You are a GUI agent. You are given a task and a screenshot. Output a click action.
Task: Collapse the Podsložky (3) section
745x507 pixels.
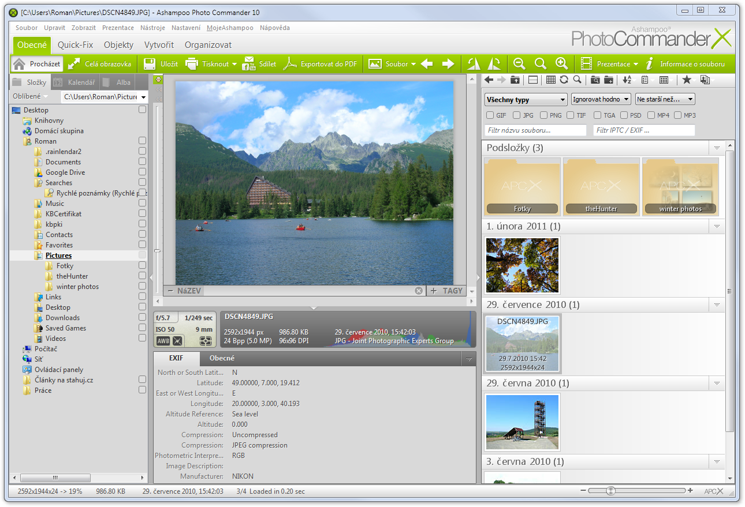(x=717, y=148)
